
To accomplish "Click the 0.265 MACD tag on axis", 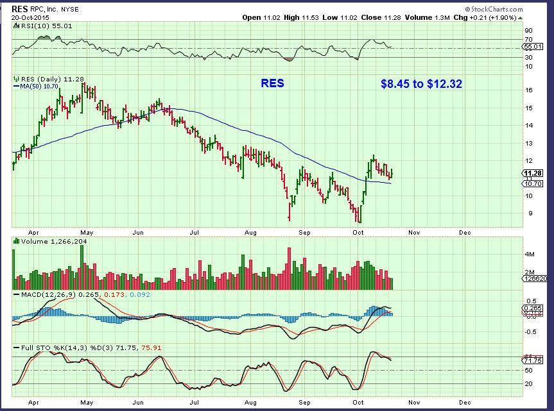I will click(532, 308).
